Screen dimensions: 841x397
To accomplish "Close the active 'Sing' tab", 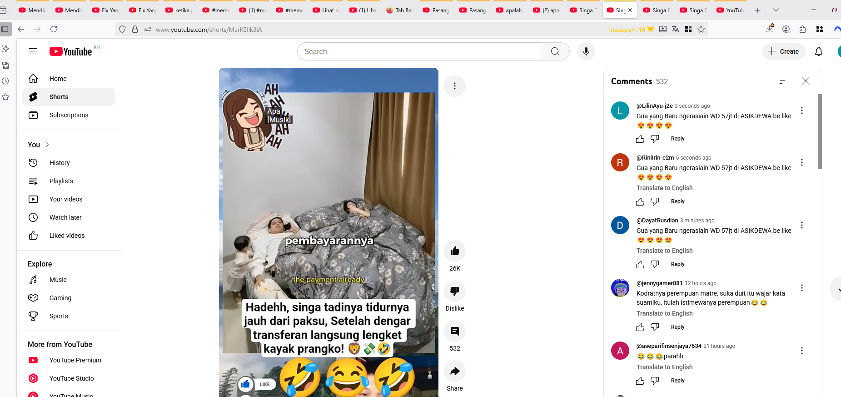I will (630, 10).
